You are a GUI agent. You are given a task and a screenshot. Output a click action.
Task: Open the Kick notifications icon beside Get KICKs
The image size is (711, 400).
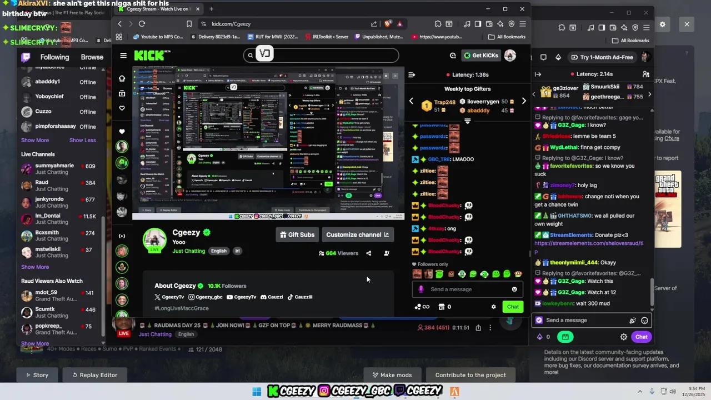tap(453, 56)
